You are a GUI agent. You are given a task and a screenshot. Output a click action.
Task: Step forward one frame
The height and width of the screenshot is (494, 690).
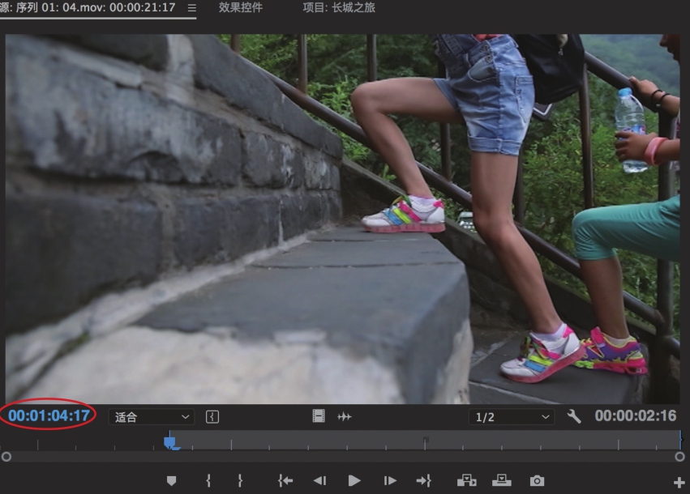point(390,480)
